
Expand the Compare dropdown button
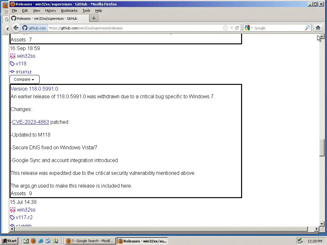[24, 79]
